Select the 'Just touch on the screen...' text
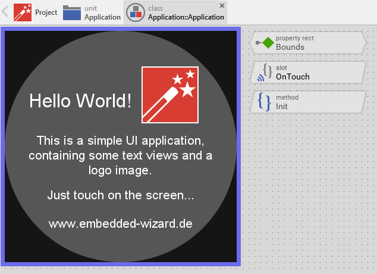The width and height of the screenshot is (377, 274). [x=121, y=195]
